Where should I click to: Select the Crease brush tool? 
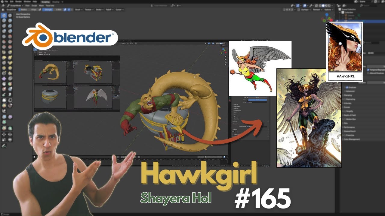(4, 36)
